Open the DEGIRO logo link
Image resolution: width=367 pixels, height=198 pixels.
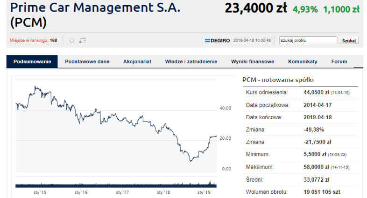pyautogui.click(x=217, y=41)
